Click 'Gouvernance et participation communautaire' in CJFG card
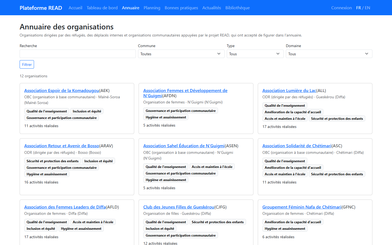 pos(180,235)
